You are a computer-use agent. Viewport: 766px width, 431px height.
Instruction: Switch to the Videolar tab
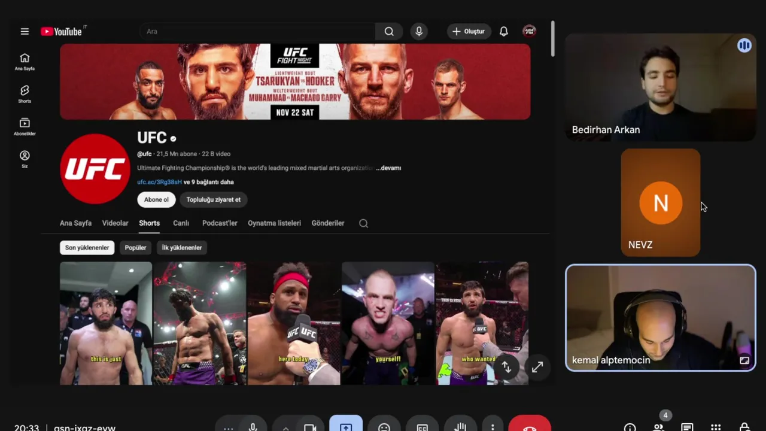115,223
